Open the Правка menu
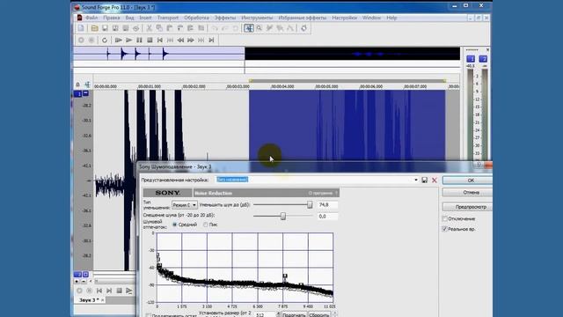The image size is (563, 317). [x=112, y=18]
